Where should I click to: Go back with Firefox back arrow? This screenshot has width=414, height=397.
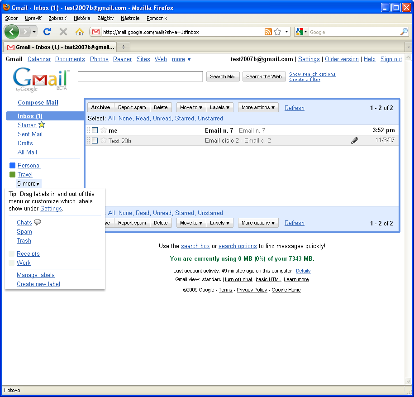tap(11, 32)
